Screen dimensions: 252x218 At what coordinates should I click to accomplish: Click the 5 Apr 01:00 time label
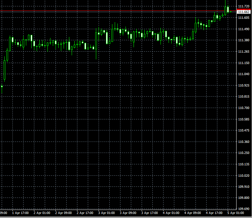pos(236,213)
